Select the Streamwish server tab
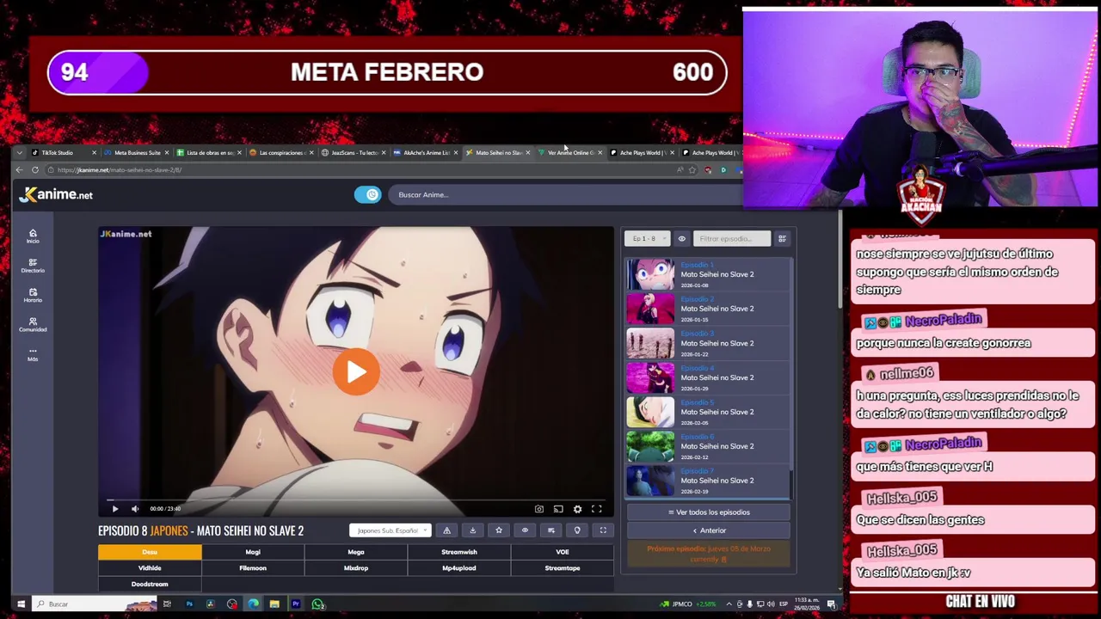Image resolution: width=1101 pixels, height=619 pixels. 459,552
